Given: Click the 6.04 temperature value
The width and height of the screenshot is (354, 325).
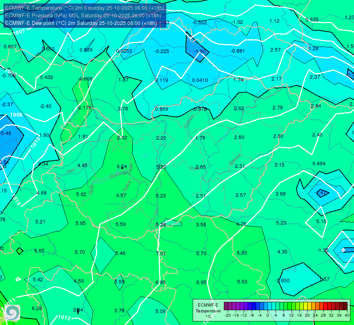Looking at the screenshot, I should [x=122, y=167].
